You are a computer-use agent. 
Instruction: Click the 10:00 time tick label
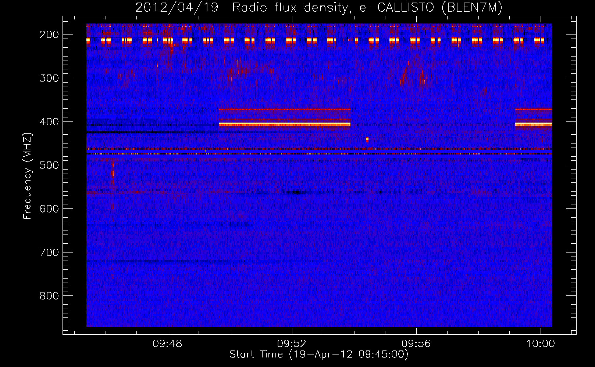pyautogui.click(x=541, y=344)
